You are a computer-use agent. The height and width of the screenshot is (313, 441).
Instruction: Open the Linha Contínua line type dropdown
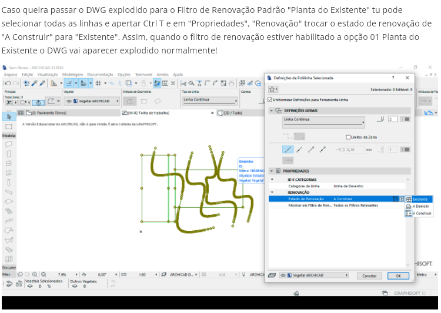[x=323, y=122]
